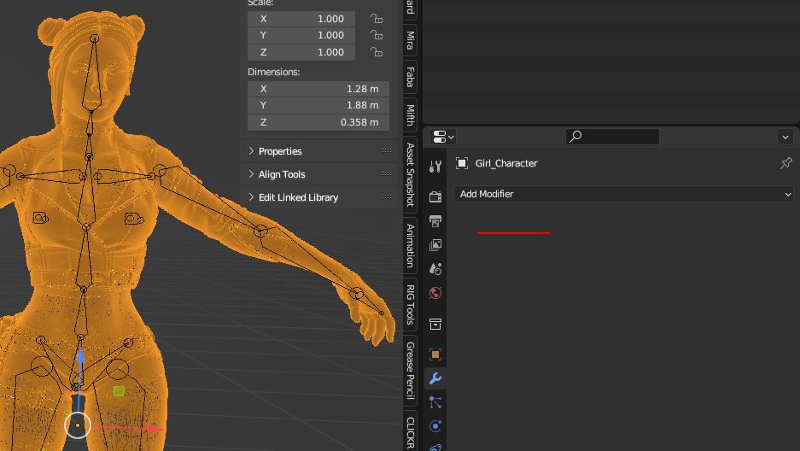Toggle lock on Scale Y
Viewport: 800px width, 451px height.
pos(377,35)
